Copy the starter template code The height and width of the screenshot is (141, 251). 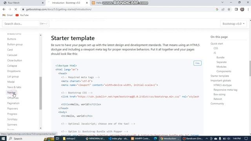(197, 63)
